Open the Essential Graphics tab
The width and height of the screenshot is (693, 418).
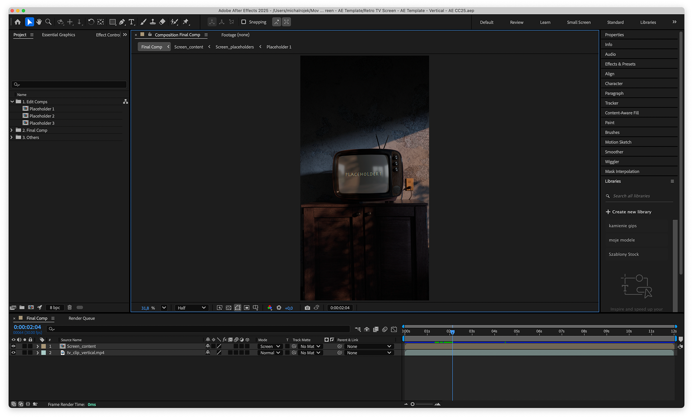[58, 35]
